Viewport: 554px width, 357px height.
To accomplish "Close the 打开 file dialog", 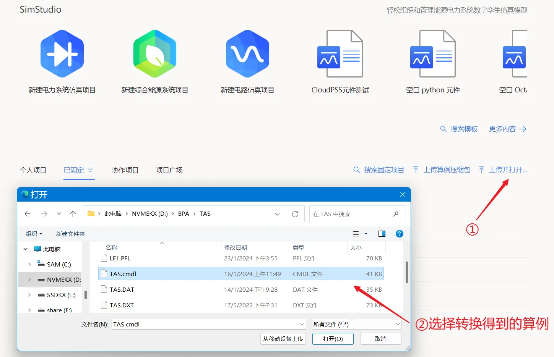I will pos(403,194).
